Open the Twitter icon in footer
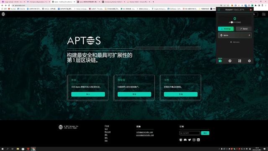 pyautogui.click(x=190, y=140)
